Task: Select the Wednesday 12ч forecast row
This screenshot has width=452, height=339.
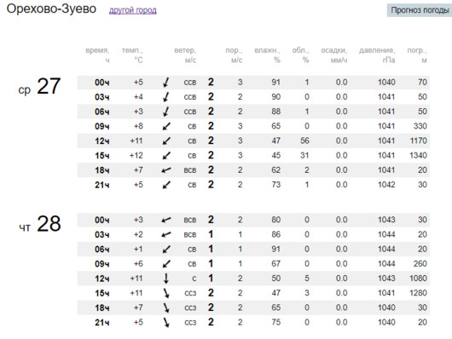Action: point(253,141)
